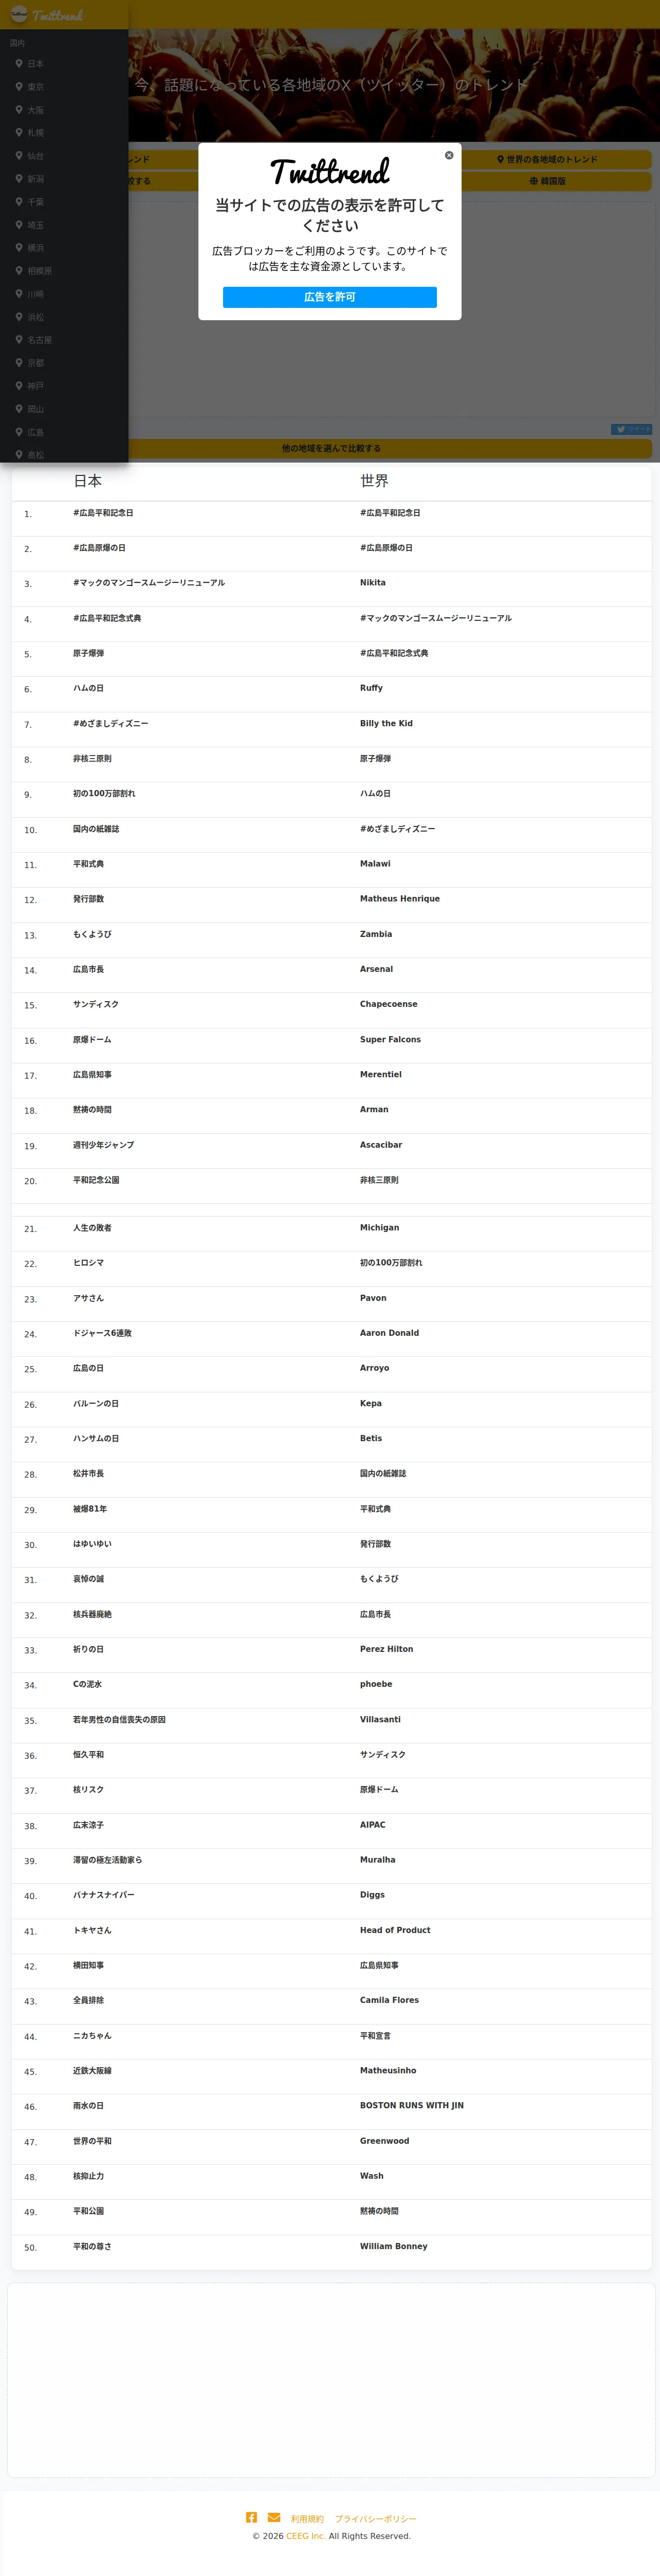The width and height of the screenshot is (660, 2576).
Task: Open 利用規約 link
Action: (x=307, y=2519)
